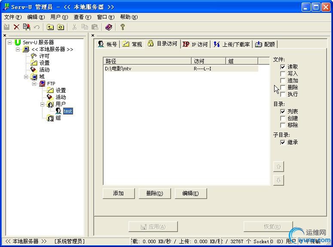Click the 域 domains icon in tree

coord(34,76)
